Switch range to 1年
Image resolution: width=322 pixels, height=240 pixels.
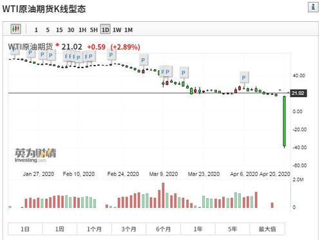pos(198,229)
